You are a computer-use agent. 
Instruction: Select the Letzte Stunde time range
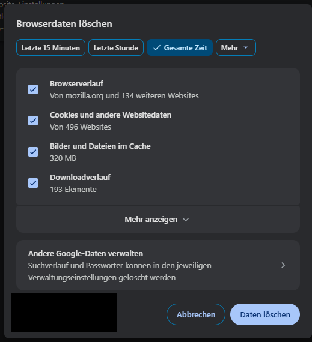tap(116, 47)
